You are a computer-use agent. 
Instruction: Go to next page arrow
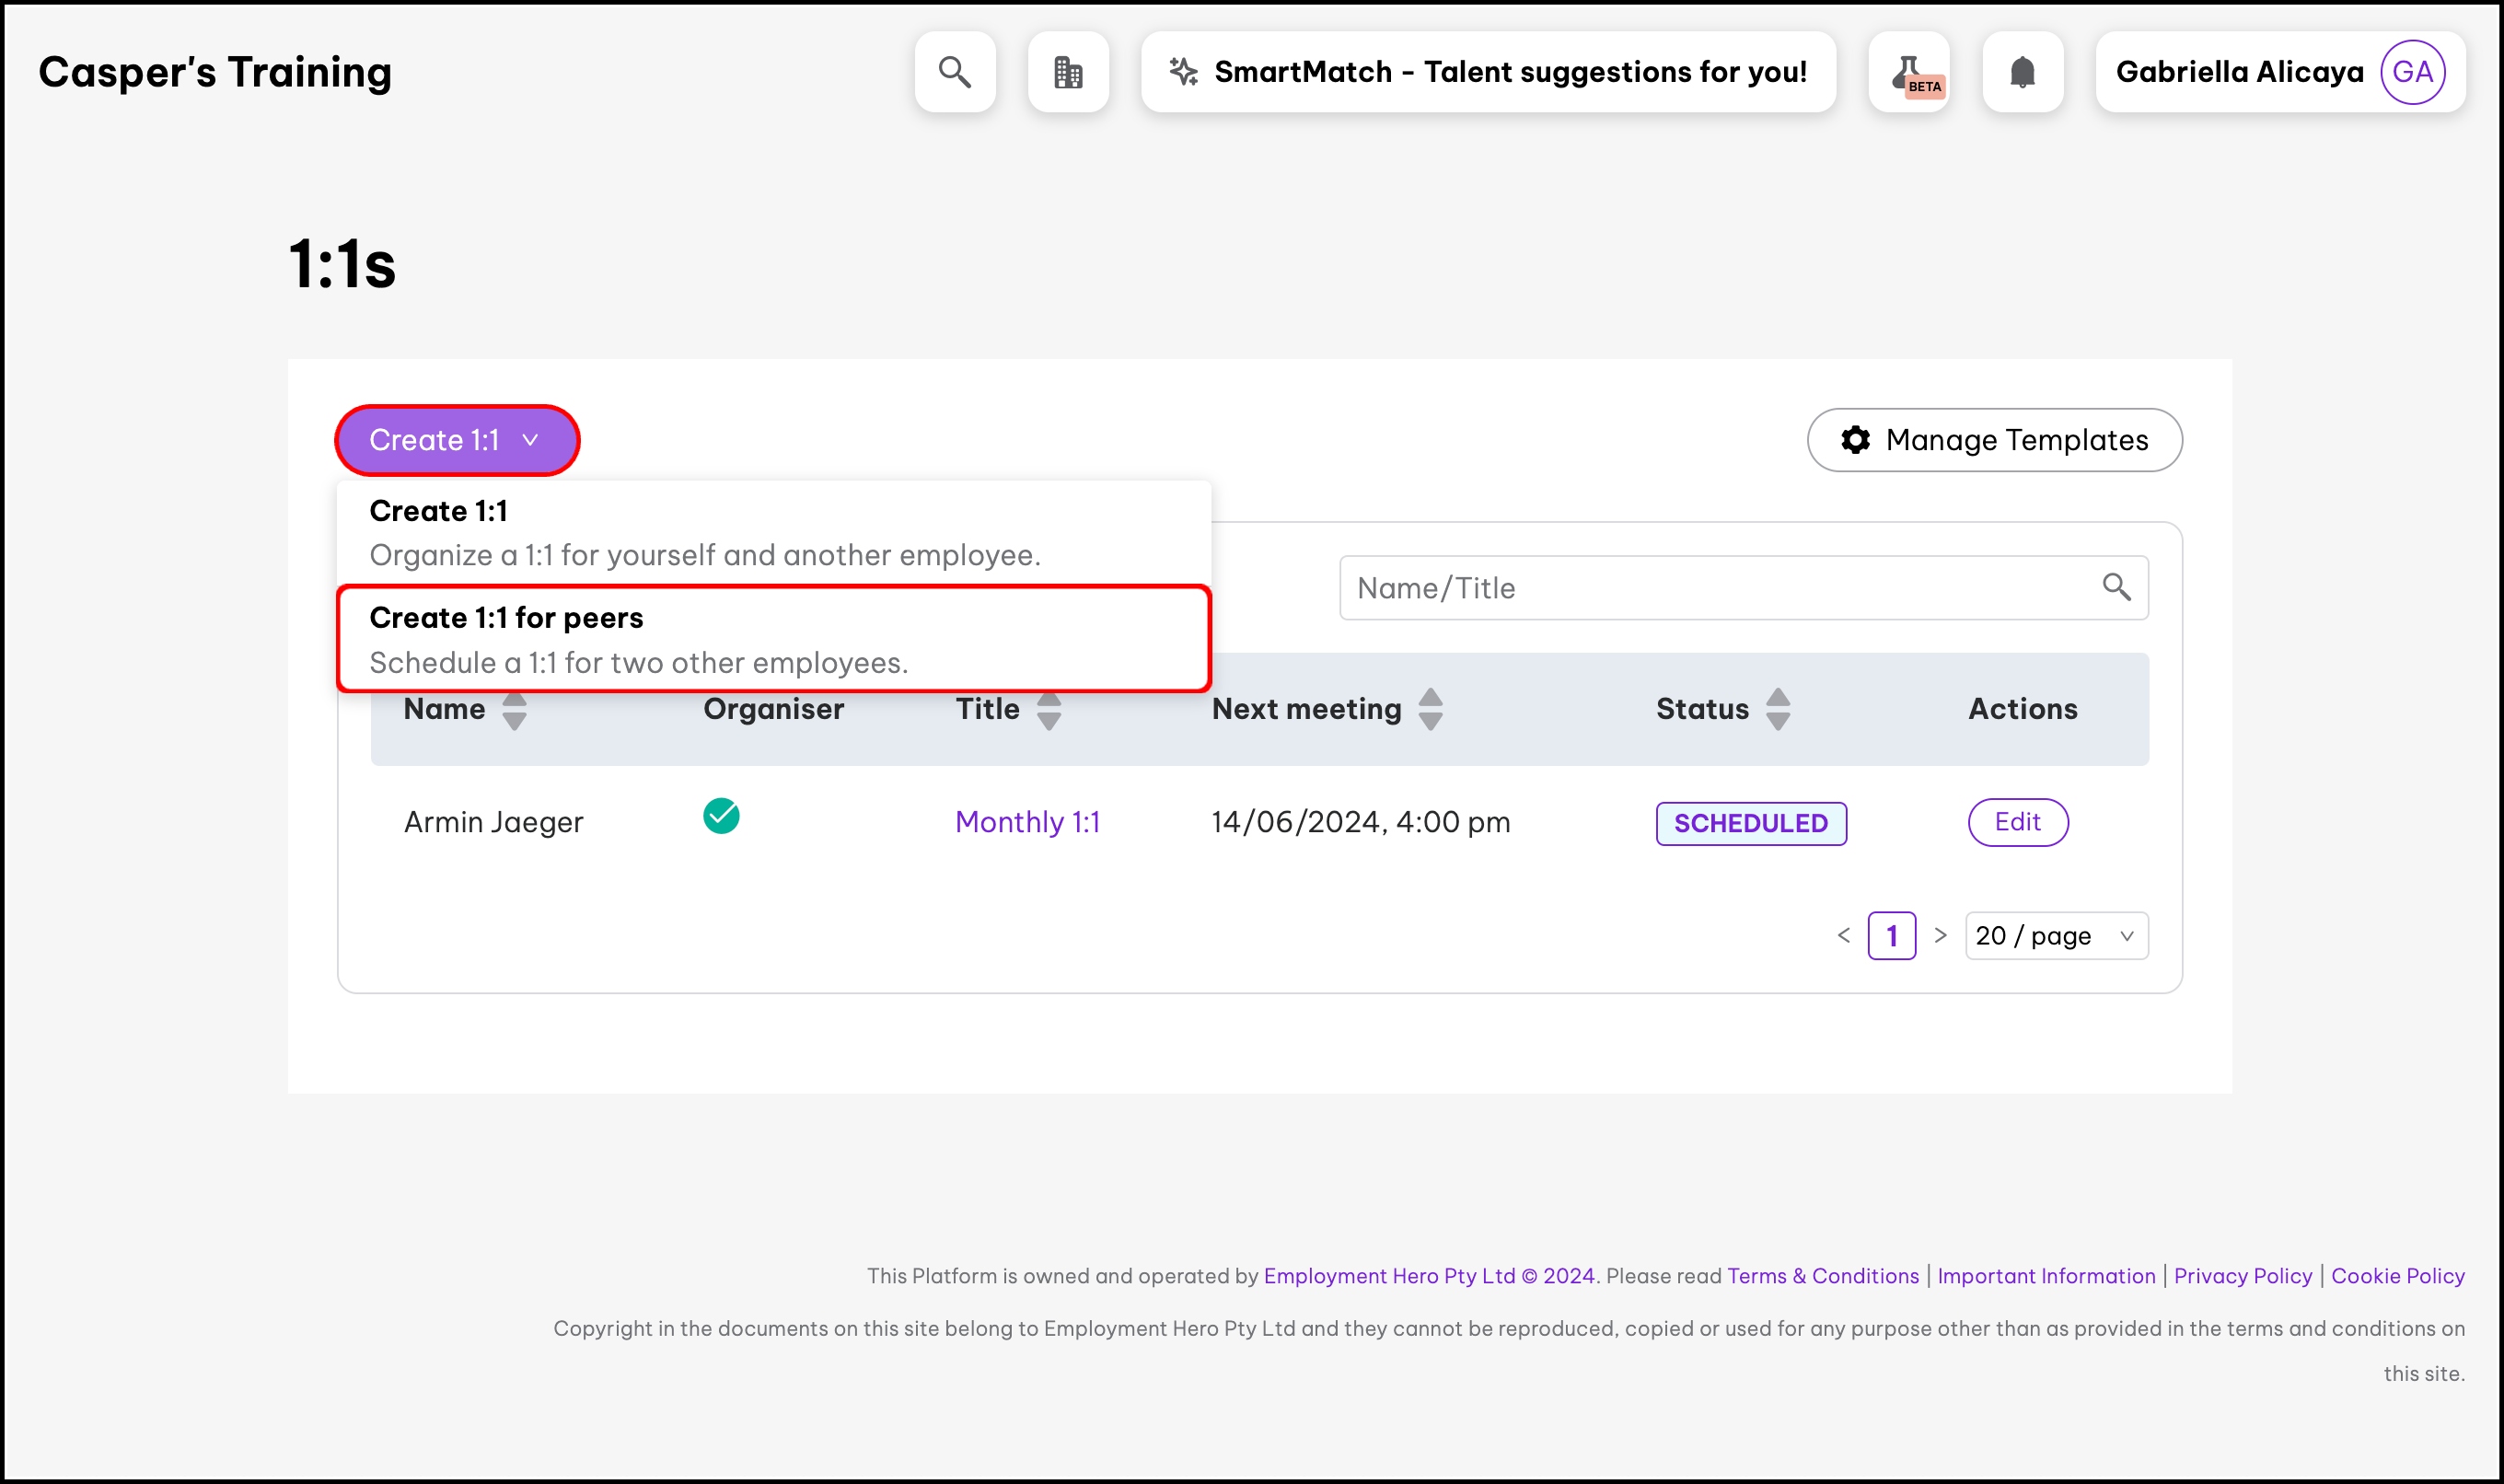1940,936
